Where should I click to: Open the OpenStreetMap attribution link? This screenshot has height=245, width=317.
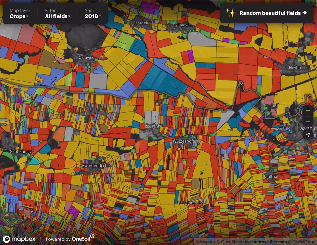coord(234,242)
